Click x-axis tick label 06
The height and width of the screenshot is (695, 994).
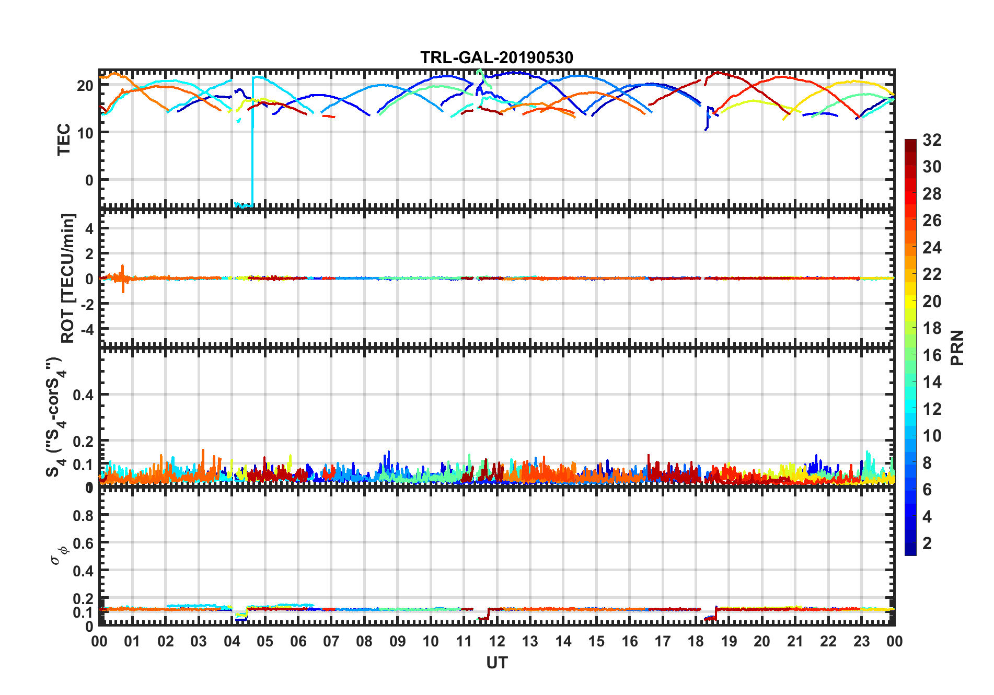pyautogui.click(x=298, y=642)
